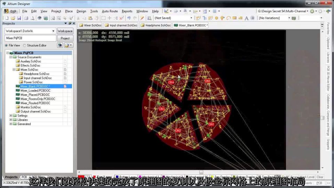Expand the Generated folder
Image resolution: width=334 pixels, height=188 pixels.
(x=11, y=124)
